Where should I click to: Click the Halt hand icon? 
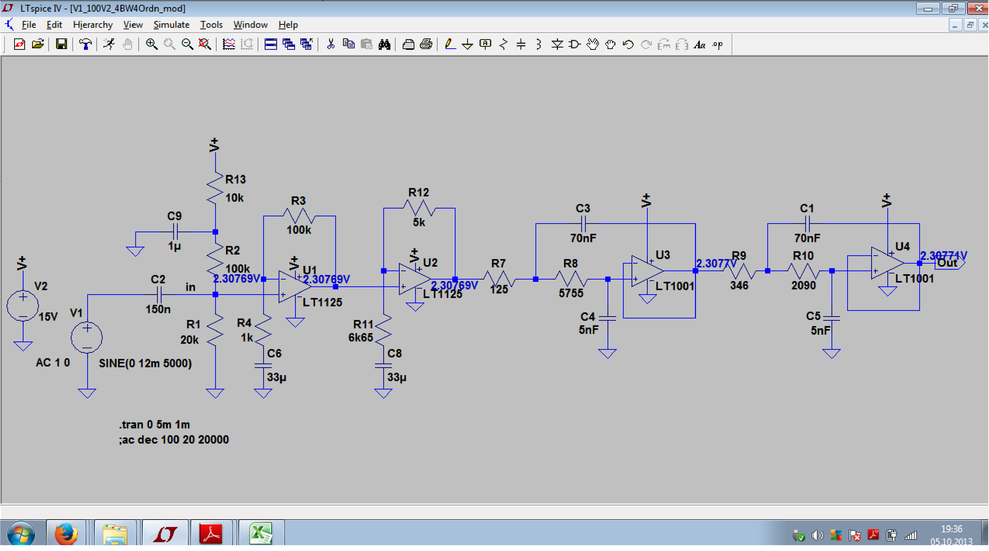click(127, 44)
